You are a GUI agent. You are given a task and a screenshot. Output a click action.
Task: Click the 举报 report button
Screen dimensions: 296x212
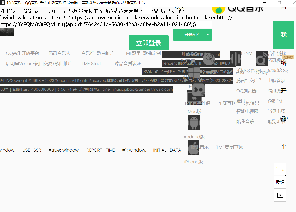[x=280, y=169]
